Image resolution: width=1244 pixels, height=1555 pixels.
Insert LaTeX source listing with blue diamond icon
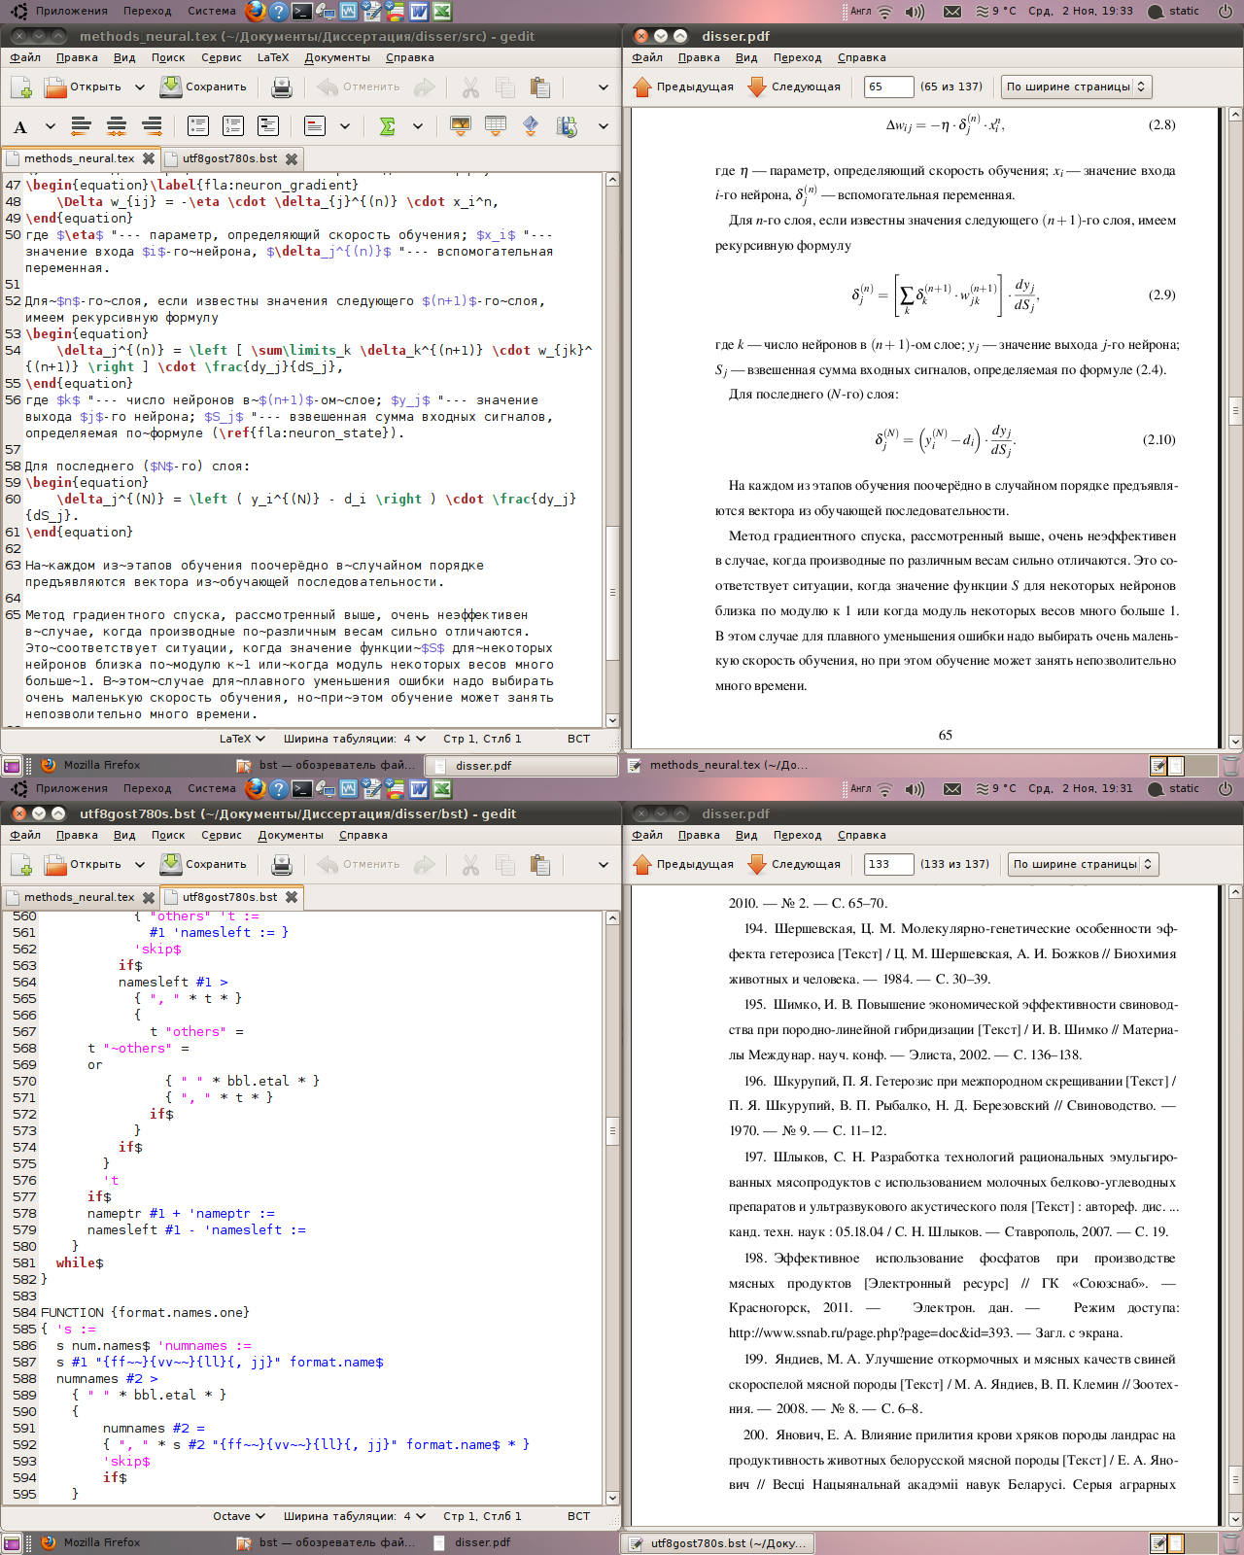click(531, 126)
